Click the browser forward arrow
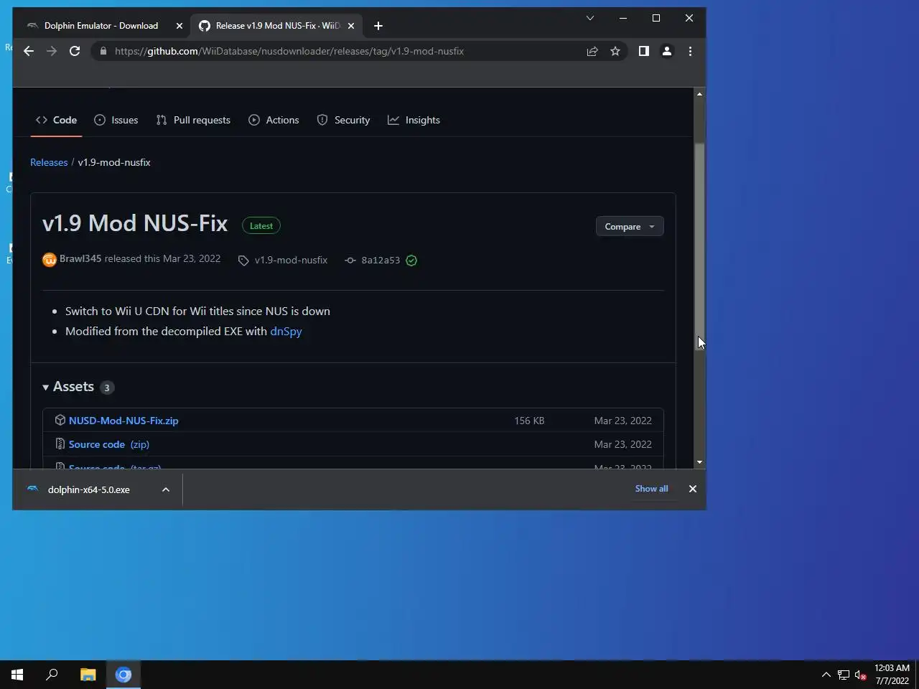This screenshot has height=689, width=919. (x=52, y=51)
